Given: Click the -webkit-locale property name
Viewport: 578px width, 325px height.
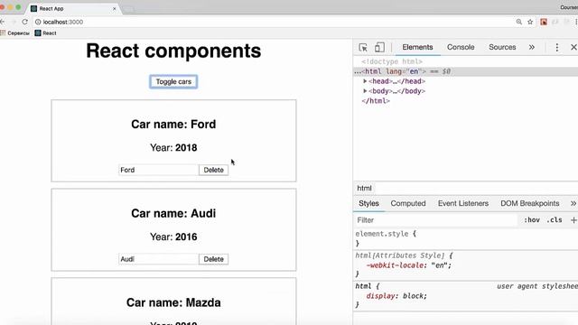Looking at the screenshot, I should tap(396, 265).
